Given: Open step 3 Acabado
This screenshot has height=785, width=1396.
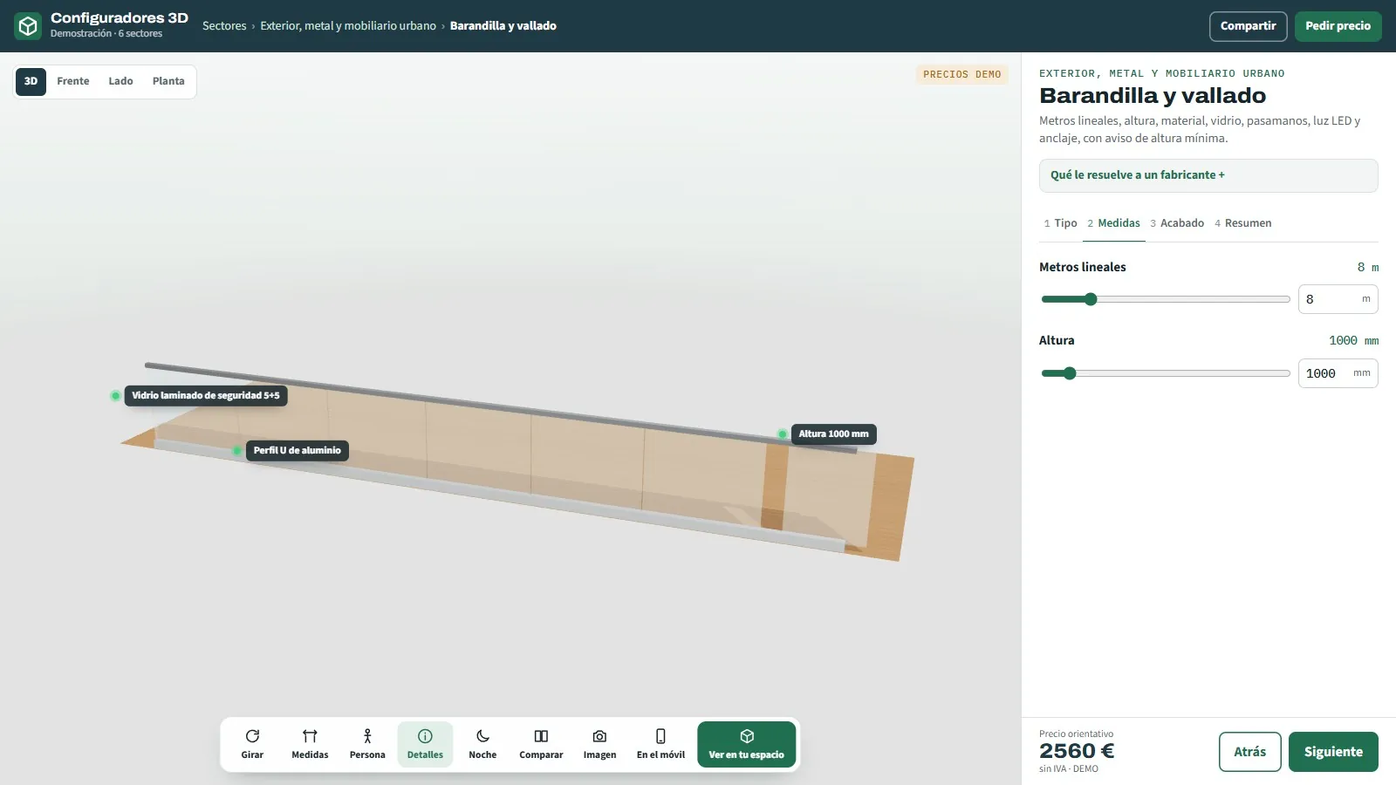Looking at the screenshot, I should 1177,223.
